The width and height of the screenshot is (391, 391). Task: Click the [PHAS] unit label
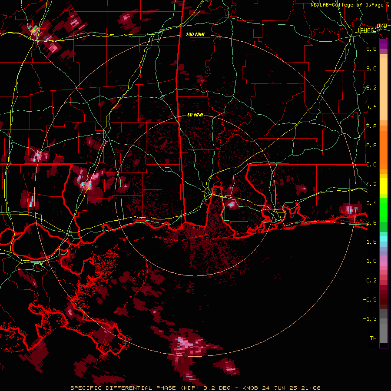click(x=368, y=30)
